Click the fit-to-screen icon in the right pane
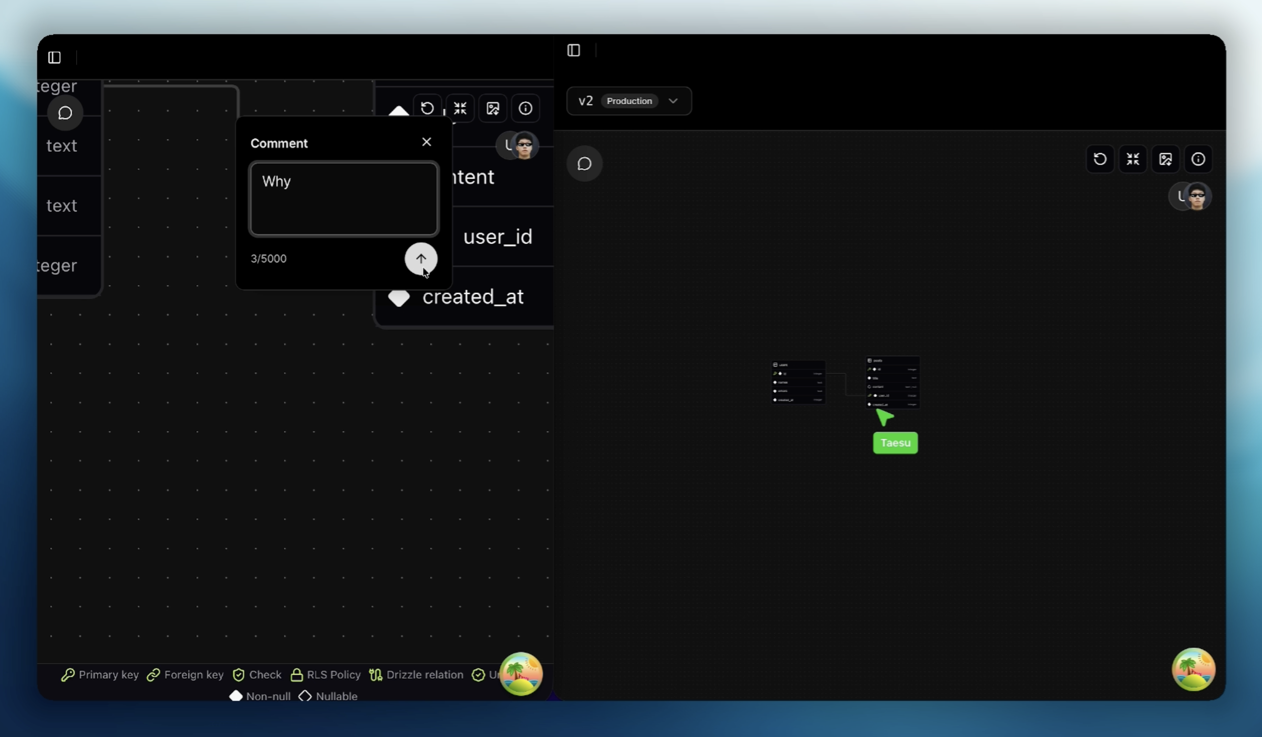1262x737 pixels. coord(1133,159)
